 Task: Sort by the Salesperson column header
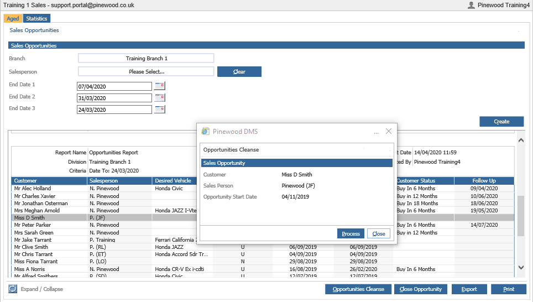[119, 180]
